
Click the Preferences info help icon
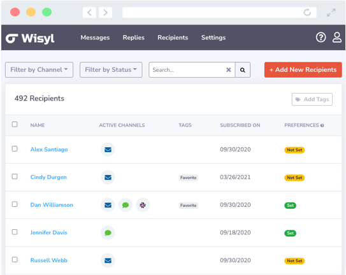pos(322,125)
